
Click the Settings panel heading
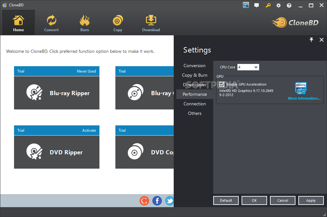coord(197,50)
